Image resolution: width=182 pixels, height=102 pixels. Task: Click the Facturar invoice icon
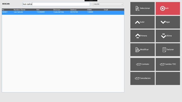pos(164,50)
